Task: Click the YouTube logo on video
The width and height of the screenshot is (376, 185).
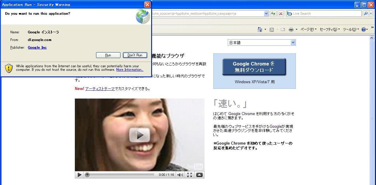Action: click(x=194, y=166)
